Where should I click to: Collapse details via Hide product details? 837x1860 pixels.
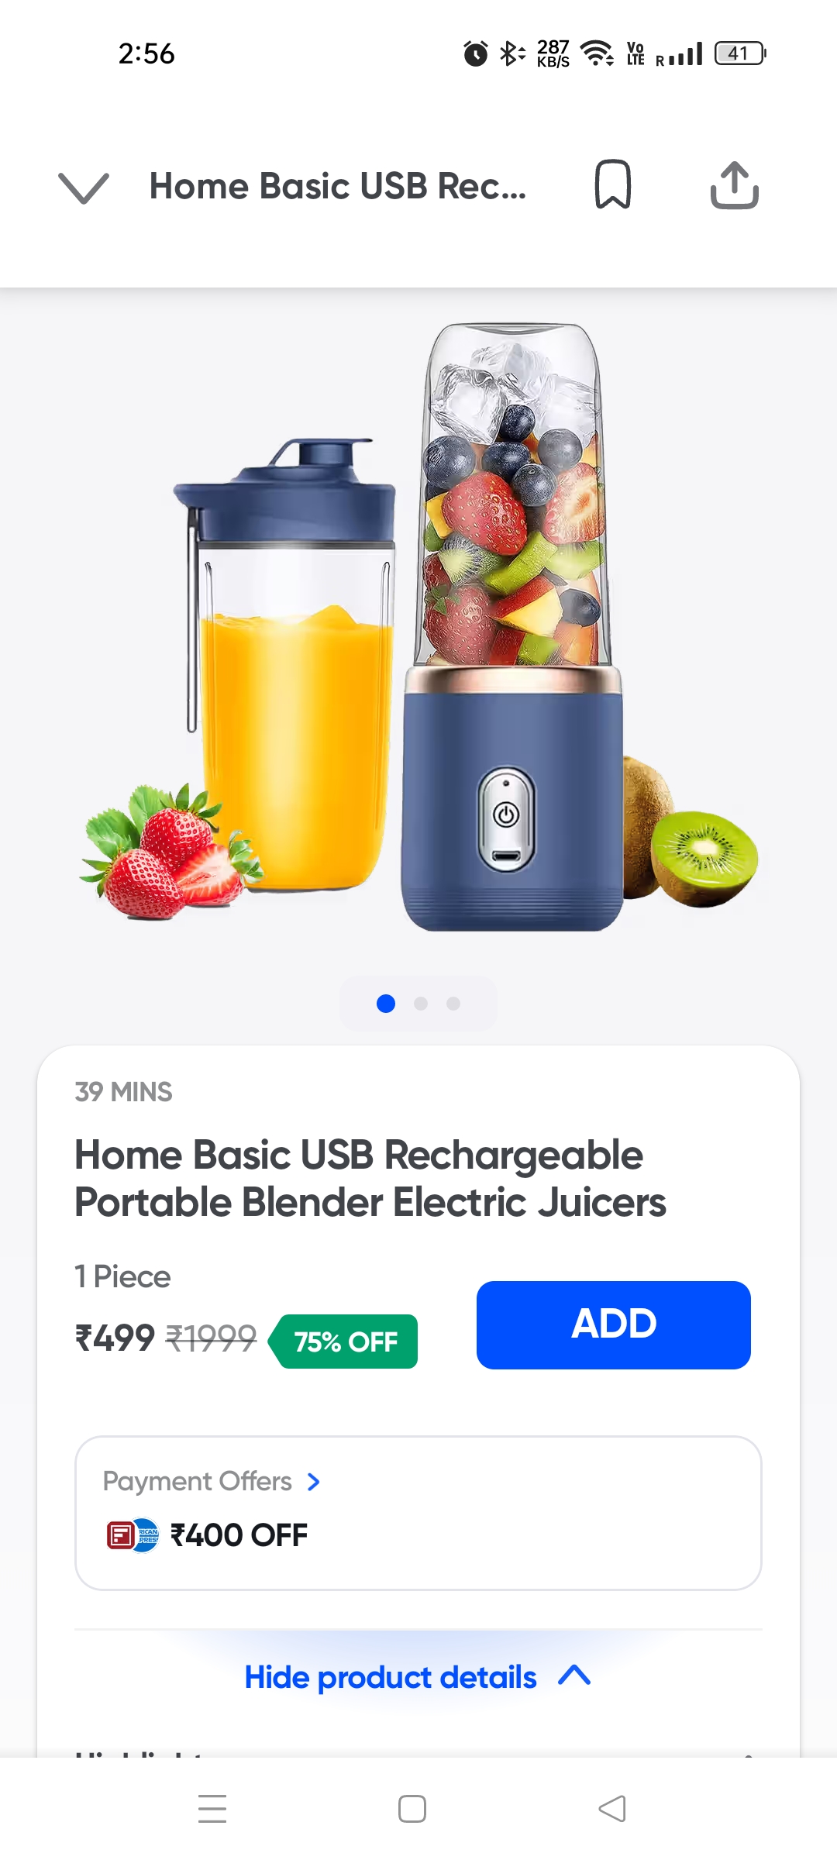point(418,1676)
